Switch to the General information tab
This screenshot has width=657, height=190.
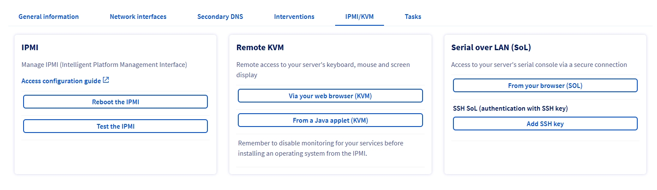(x=48, y=17)
